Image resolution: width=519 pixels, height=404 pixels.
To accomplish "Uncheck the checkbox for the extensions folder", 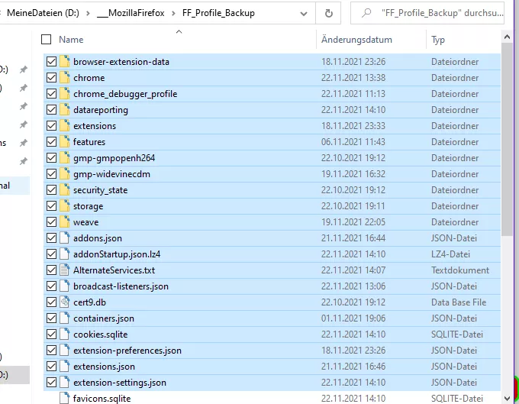I will (51, 126).
